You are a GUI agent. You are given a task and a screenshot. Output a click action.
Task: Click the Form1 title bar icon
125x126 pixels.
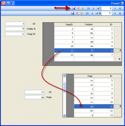[122, 3]
